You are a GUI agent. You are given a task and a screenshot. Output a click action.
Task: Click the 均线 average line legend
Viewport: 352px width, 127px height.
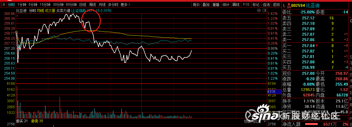point(41,11)
